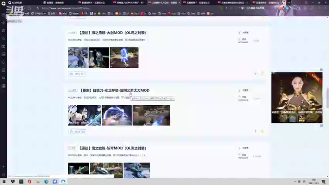329x185 pixels.
Task: Open the 海之鲛鲨-斩斧MOD post title
Action: [113, 148]
